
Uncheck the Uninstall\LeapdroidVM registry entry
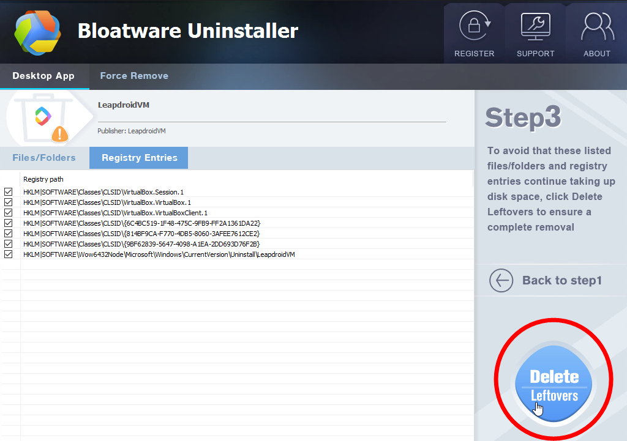[x=9, y=254]
